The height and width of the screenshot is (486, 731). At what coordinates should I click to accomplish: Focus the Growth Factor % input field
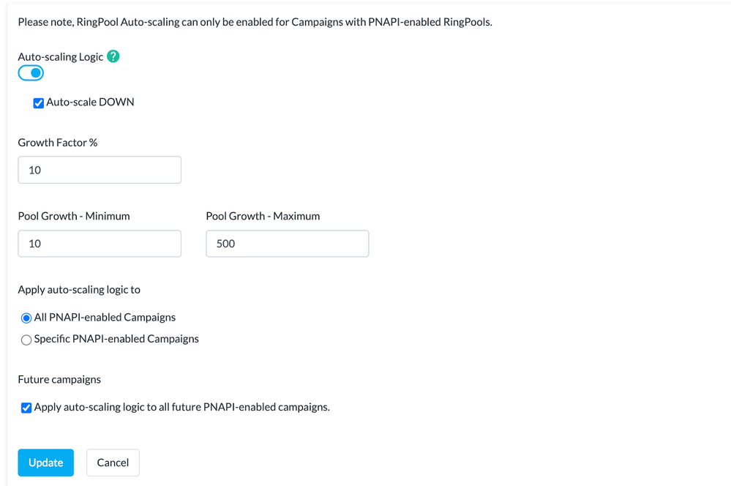click(100, 170)
